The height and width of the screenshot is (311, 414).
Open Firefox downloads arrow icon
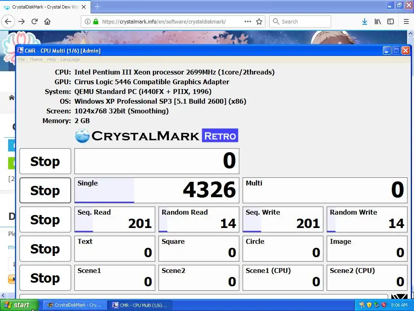click(x=365, y=22)
